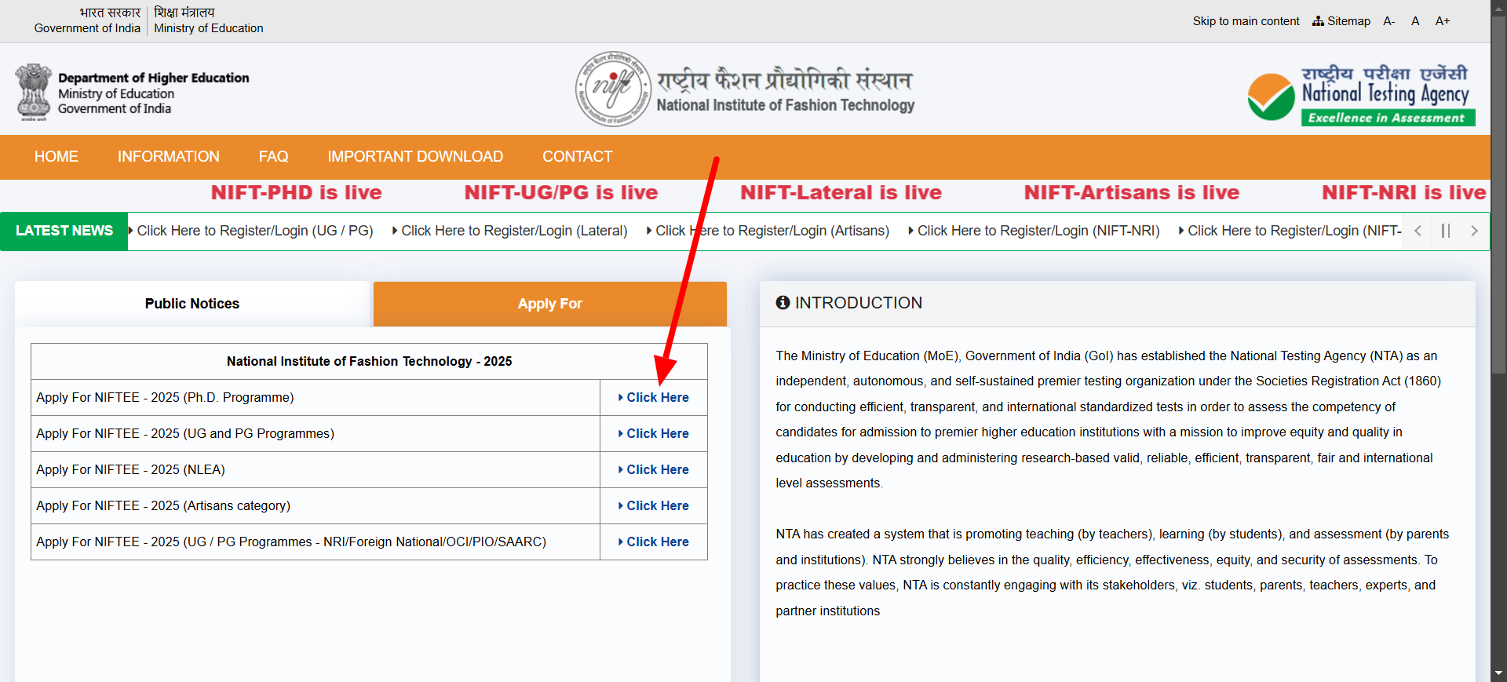
Task: Pause the latest news ticker
Action: point(1446,231)
